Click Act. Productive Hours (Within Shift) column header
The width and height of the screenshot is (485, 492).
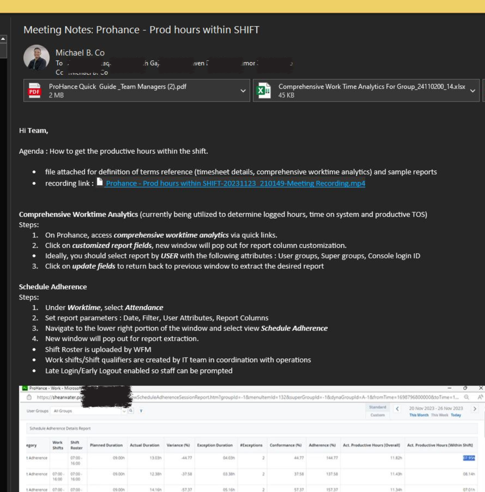tap(440, 445)
